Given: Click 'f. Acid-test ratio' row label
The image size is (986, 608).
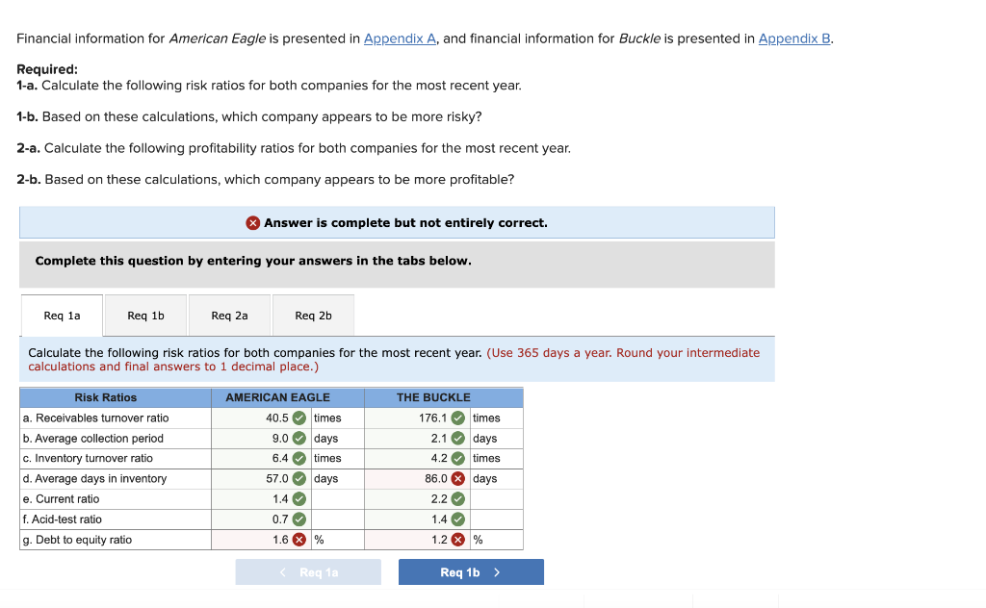Looking at the screenshot, I should tap(63, 519).
